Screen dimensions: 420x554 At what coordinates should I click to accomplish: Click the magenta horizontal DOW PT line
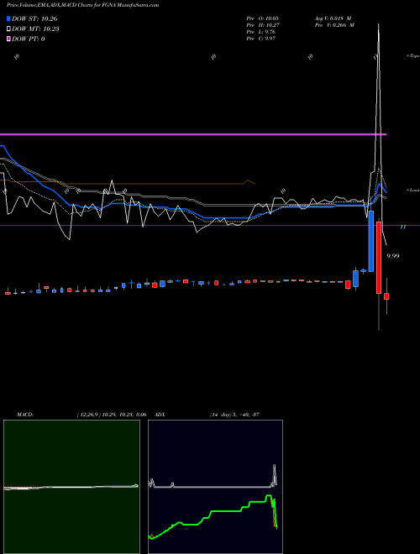coord(193,134)
